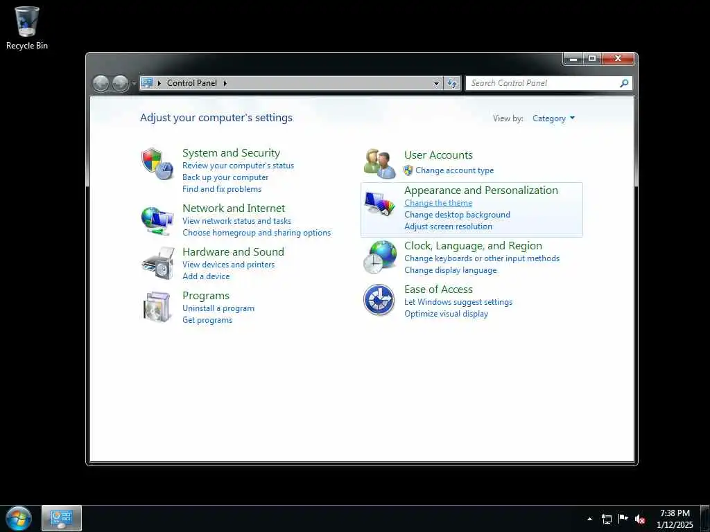Click the User Accounts people icon
The image size is (710, 532).
[379, 163]
